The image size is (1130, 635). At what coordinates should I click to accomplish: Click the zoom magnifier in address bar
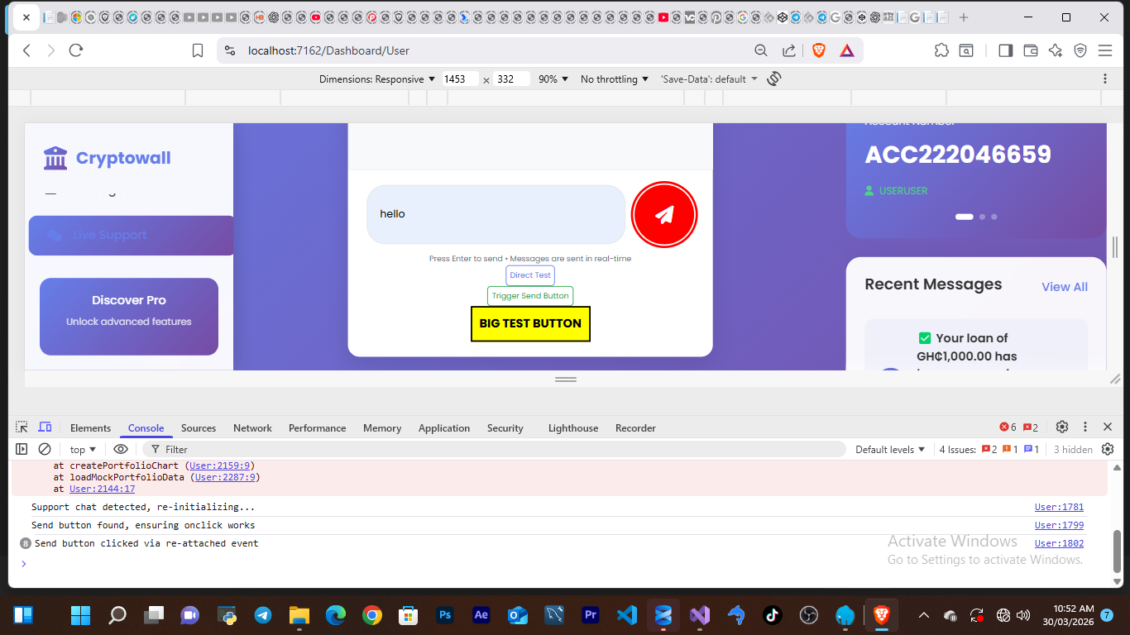761,50
